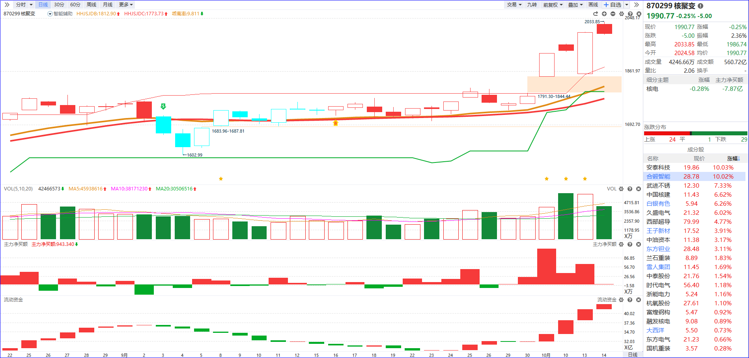This screenshot has height=358, width=749.
Task: Select the 国机重装 row
Action: [695, 349]
